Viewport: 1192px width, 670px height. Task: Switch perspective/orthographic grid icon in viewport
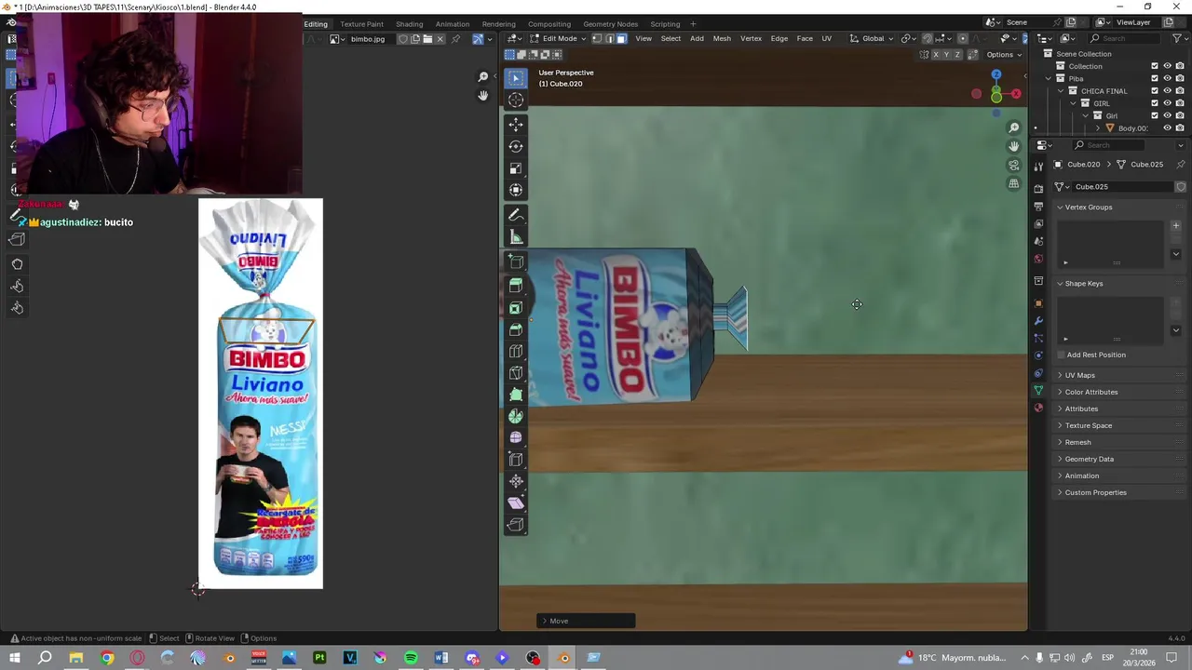coord(1014,183)
